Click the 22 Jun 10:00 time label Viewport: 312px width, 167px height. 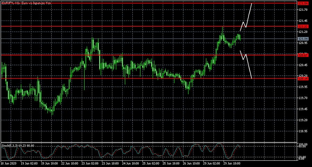[69, 163]
